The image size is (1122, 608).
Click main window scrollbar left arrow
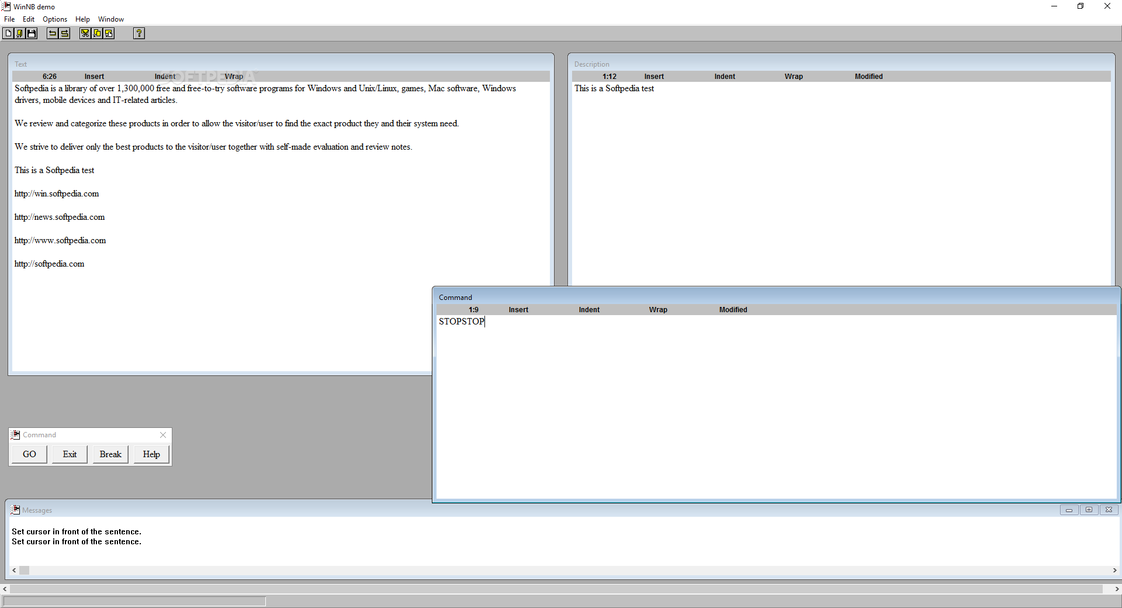pyautogui.click(x=5, y=589)
